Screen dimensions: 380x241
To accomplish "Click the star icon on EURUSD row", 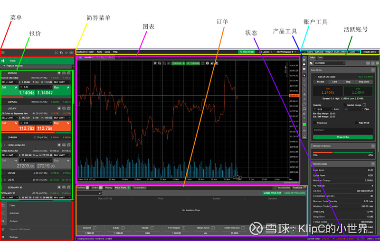I will click(x=59, y=73).
